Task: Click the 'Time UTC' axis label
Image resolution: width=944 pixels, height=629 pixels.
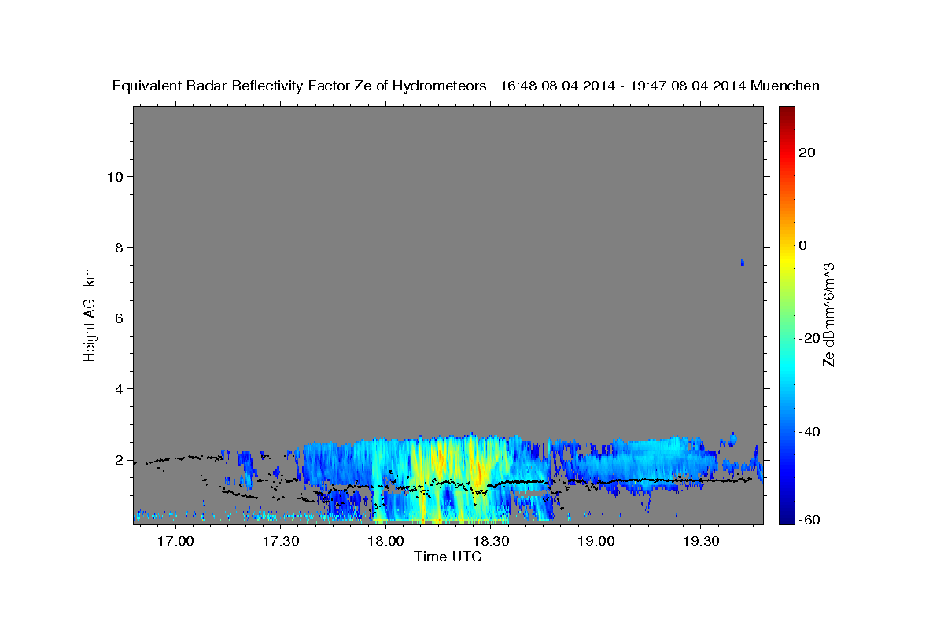Action: pyautogui.click(x=448, y=557)
